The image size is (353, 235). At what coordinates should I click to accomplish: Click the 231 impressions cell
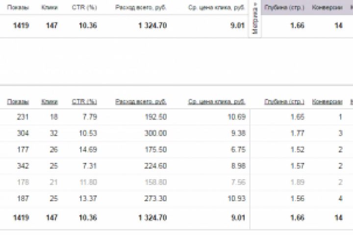pos(23,117)
